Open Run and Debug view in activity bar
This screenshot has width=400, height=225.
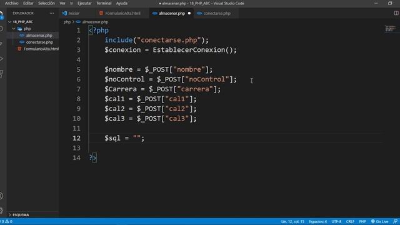point(1,59)
